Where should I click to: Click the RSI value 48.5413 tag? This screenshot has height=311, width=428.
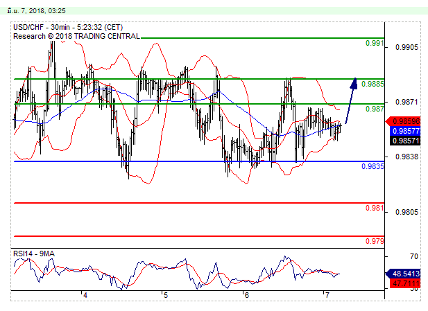click(403, 274)
